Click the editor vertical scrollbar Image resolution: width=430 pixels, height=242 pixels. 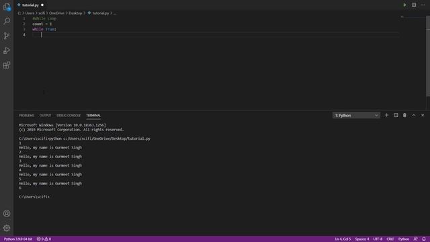click(x=428, y=56)
